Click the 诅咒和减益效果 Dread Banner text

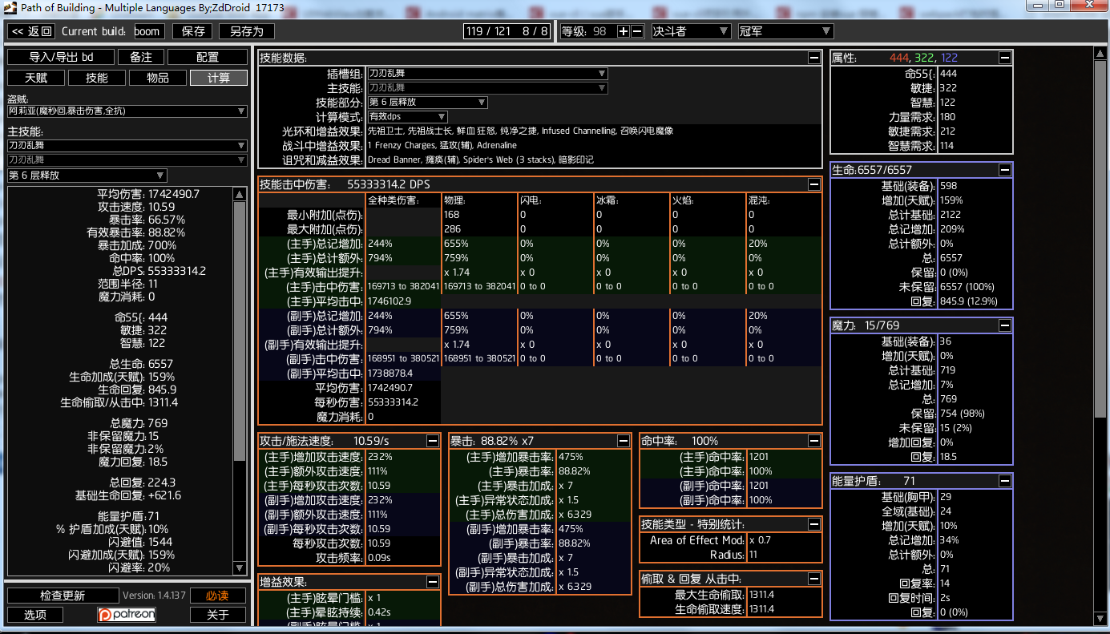(481, 160)
